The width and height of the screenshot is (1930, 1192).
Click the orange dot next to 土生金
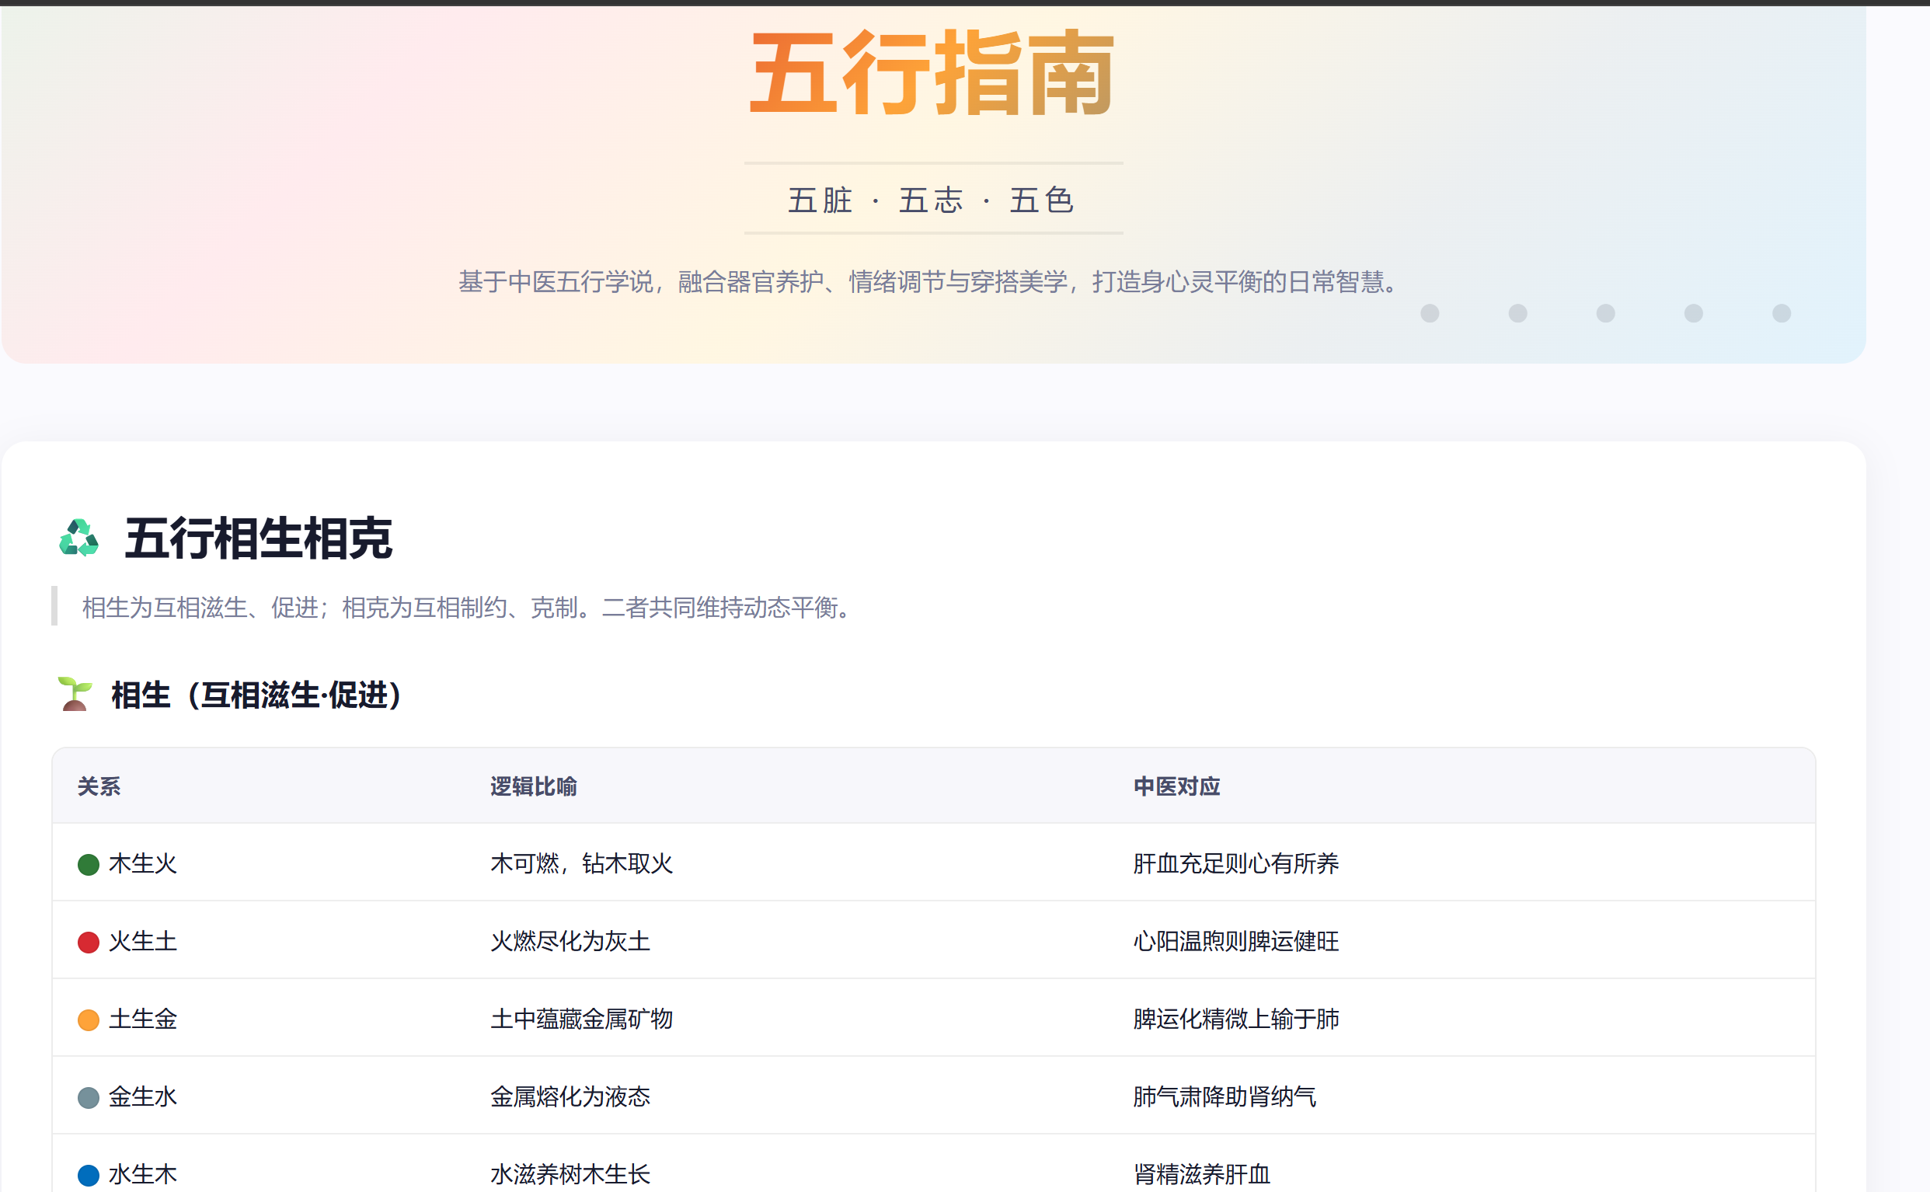(x=89, y=1020)
